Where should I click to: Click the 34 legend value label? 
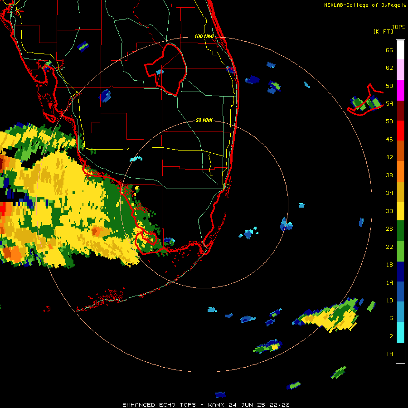[x=389, y=193]
